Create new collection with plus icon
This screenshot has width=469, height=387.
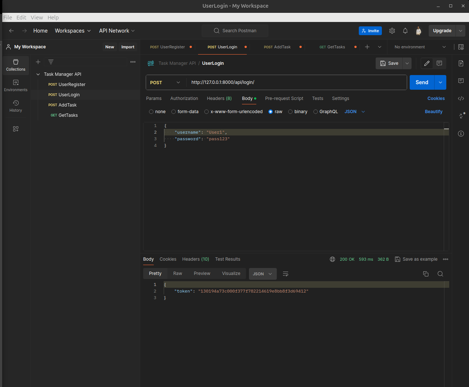38,62
